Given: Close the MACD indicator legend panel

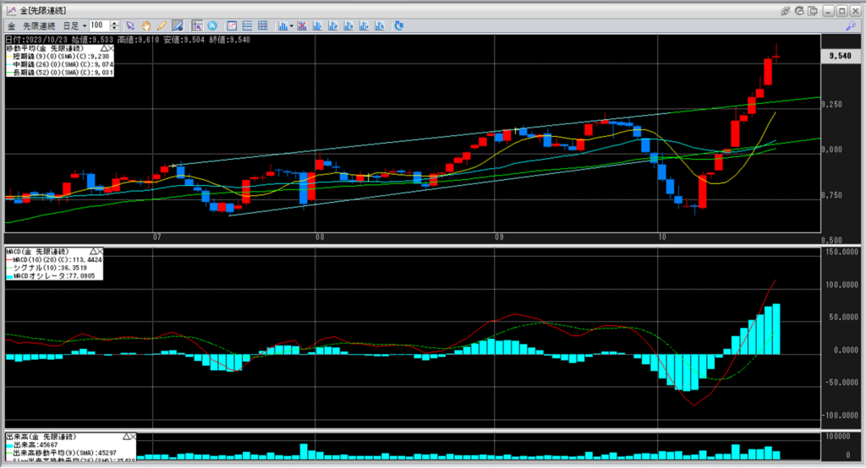Looking at the screenshot, I should (99, 252).
